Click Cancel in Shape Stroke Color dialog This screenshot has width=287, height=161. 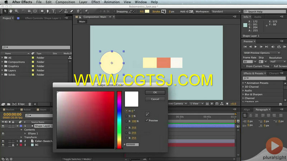coord(155,99)
